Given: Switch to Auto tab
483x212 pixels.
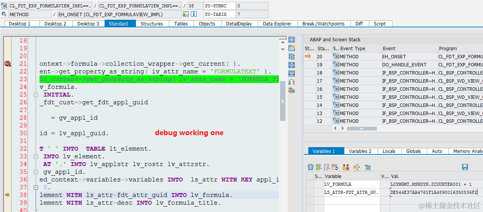Looking at the screenshot, I should coord(437,151).
